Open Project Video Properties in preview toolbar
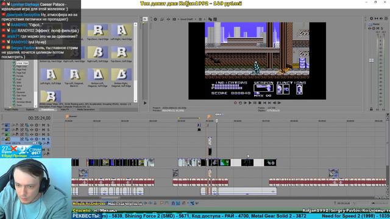 point(155,19)
